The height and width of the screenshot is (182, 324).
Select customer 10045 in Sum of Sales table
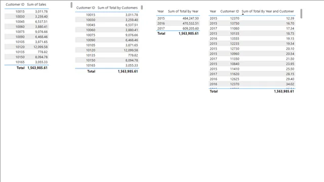click(x=20, y=22)
